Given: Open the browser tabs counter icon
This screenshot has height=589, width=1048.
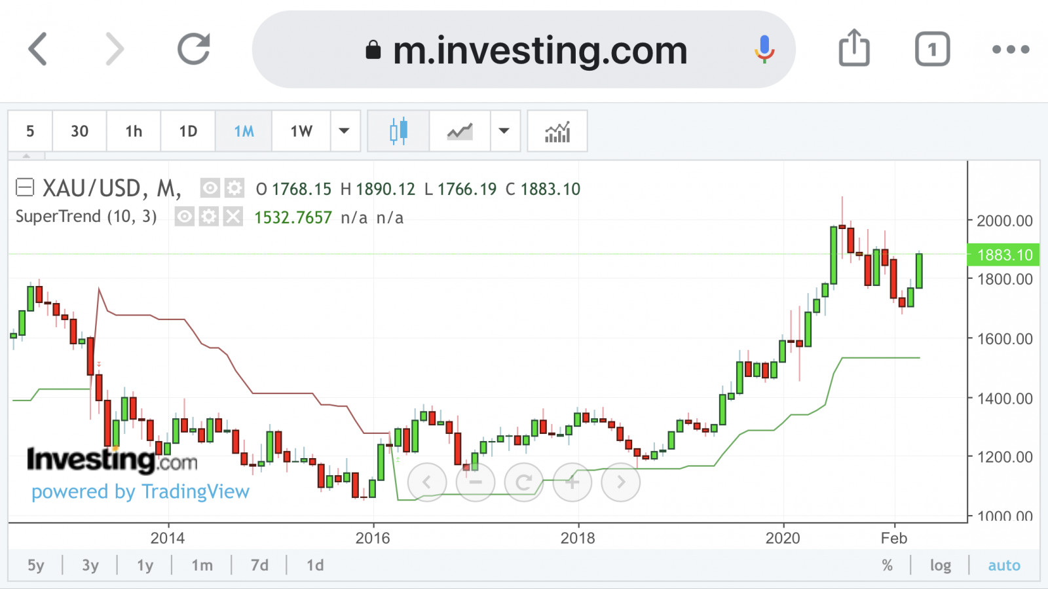Looking at the screenshot, I should 932,49.
